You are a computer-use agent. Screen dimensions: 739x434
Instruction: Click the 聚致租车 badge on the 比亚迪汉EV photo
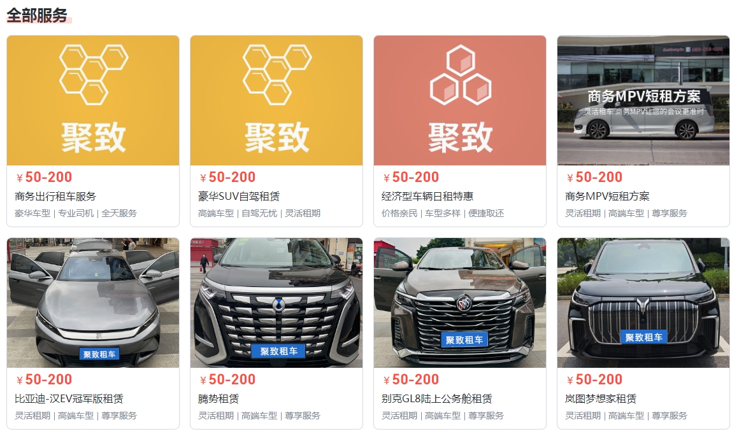99,354
